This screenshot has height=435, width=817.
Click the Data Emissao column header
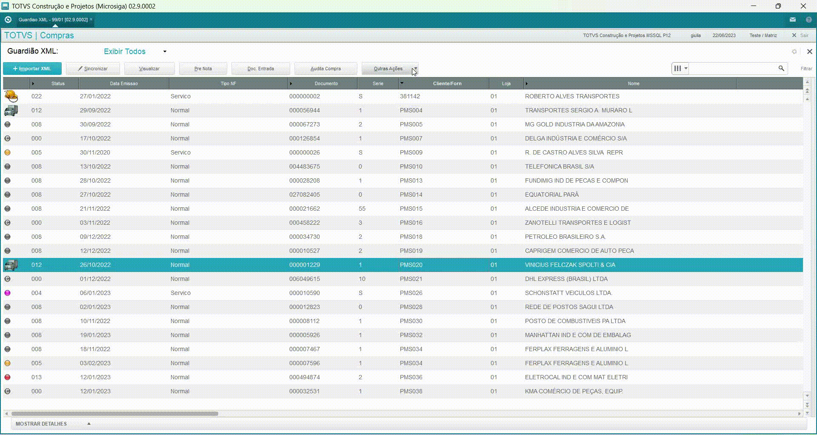click(124, 83)
